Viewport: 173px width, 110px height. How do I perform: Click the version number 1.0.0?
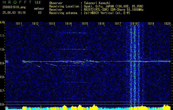pyautogui.click(x=37, y=2)
